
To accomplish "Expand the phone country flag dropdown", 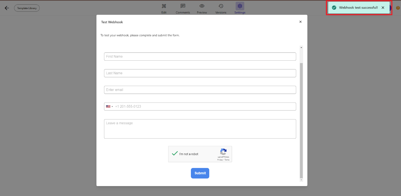I will [110, 106].
